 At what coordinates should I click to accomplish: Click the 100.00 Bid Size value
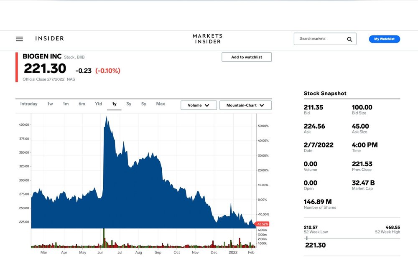(362, 107)
